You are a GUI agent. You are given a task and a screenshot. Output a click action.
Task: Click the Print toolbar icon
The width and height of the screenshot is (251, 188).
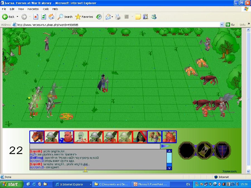pyautogui.click(x=118, y=17)
